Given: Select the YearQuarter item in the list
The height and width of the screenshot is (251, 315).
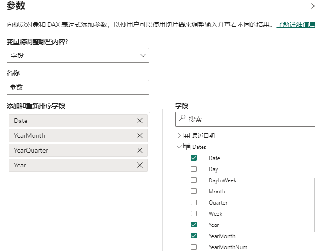Looking at the screenshot, I should (78, 150).
